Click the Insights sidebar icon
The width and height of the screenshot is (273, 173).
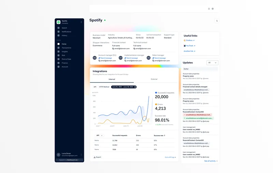coord(58,52)
